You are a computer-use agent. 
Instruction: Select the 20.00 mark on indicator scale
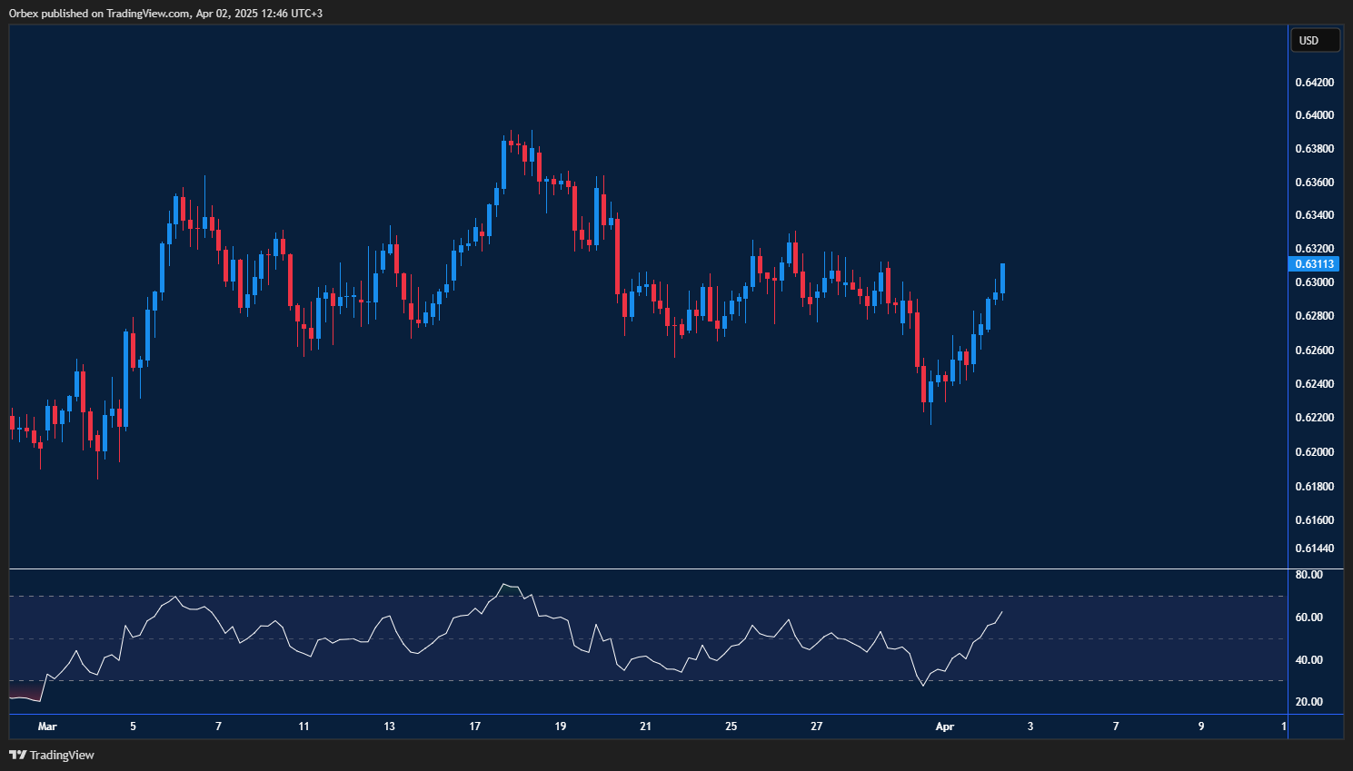1308,701
